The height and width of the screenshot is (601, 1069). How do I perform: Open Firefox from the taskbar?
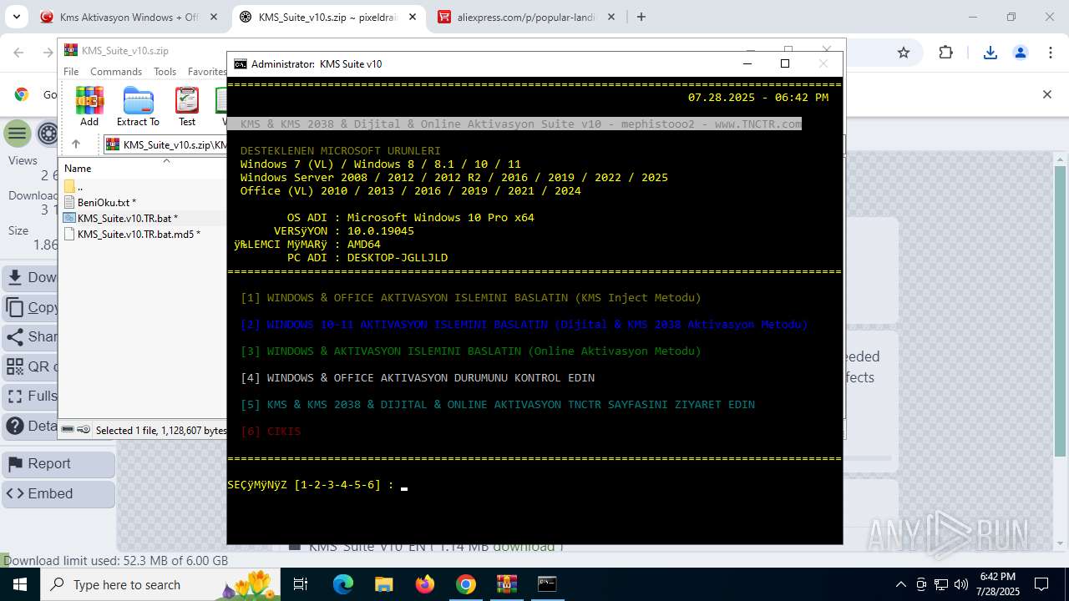pos(425,584)
